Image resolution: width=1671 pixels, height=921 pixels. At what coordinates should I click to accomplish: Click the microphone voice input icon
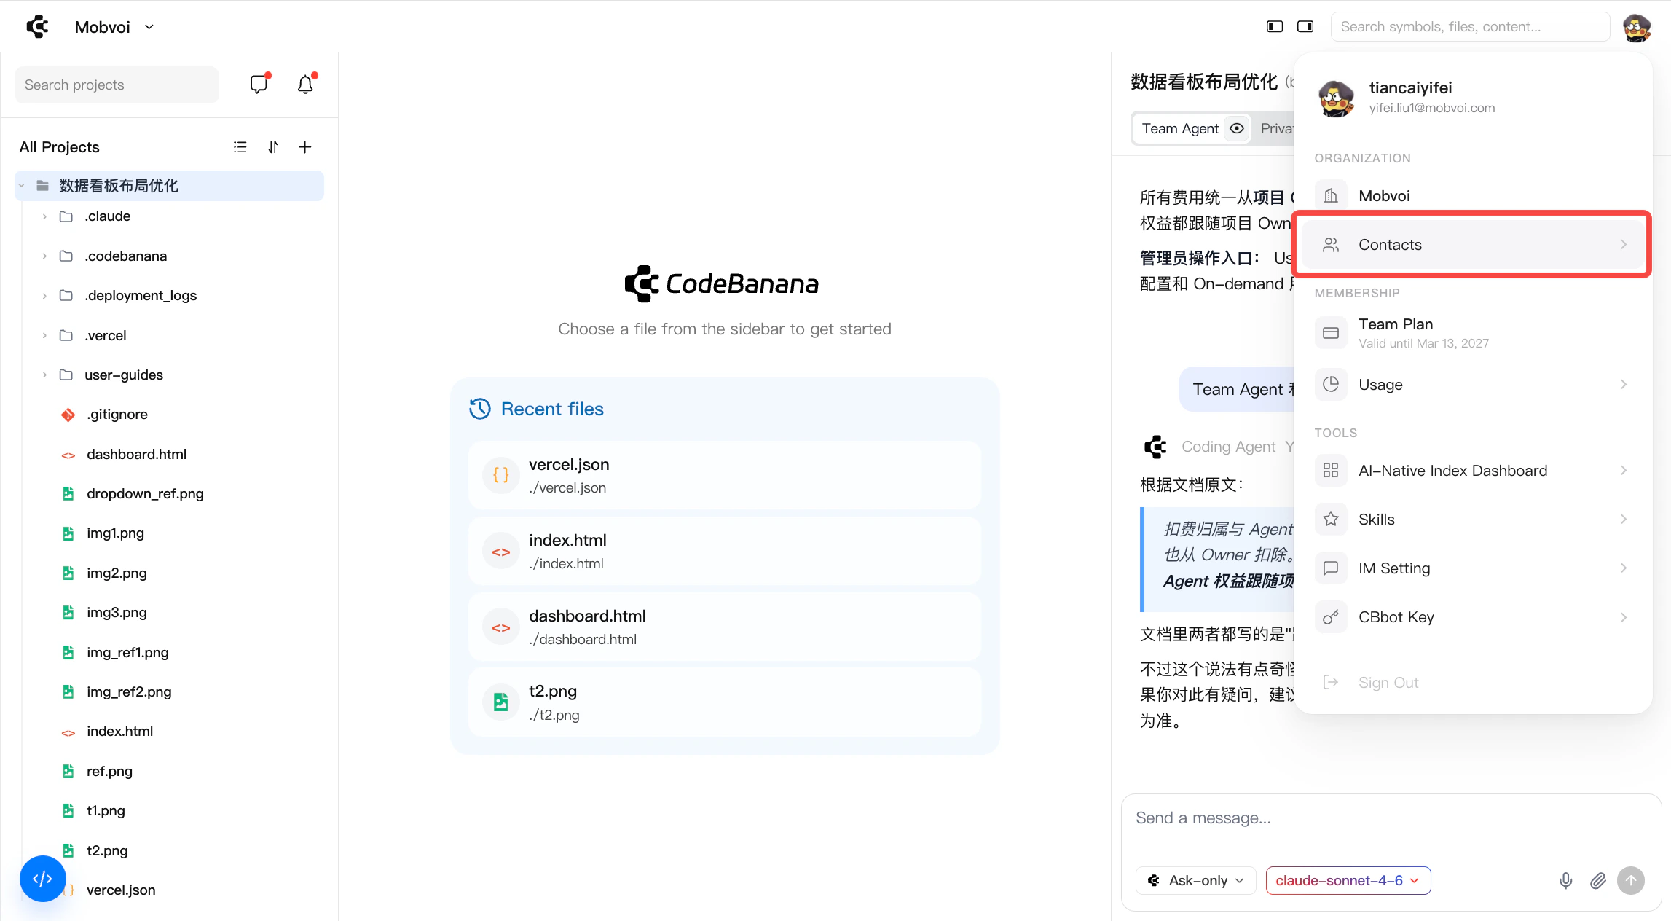tap(1565, 880)
